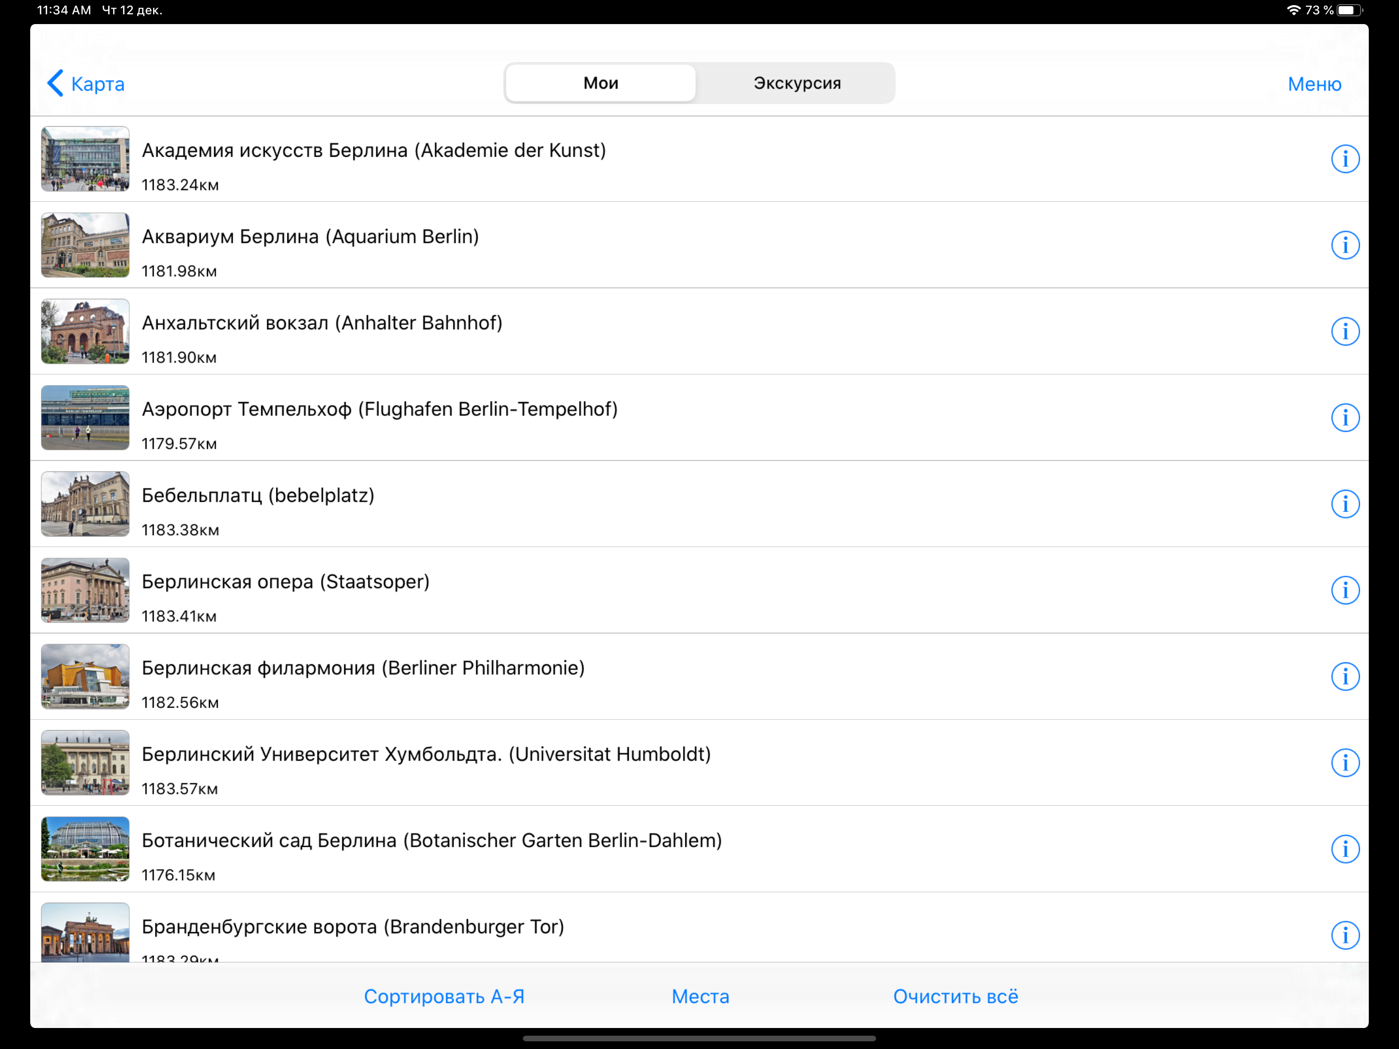Tap Анхальтский вокзал photo

[x=86, y=331]
